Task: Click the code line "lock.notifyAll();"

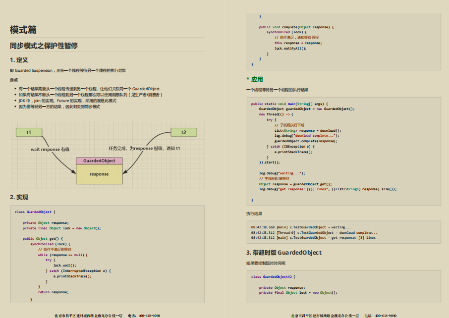Action: [290, 49]
